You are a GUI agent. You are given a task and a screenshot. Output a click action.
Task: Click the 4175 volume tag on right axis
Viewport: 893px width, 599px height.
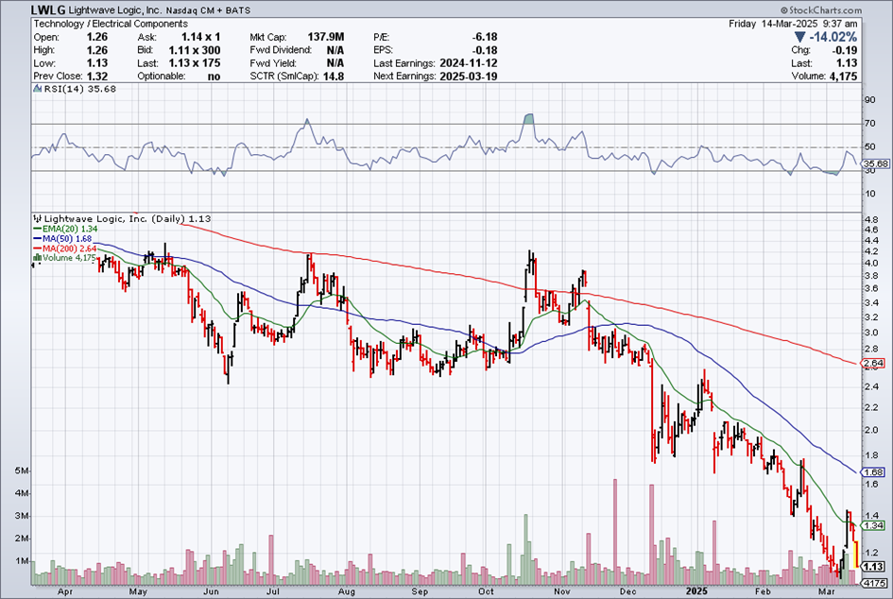[x=873, y=583]
